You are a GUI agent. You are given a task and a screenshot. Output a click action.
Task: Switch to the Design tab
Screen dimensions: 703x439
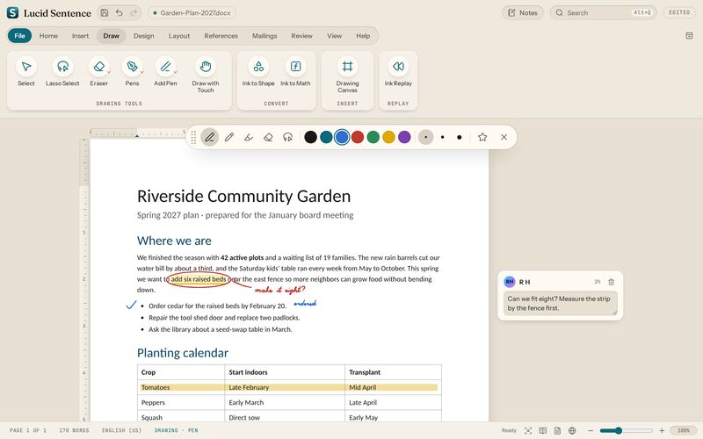[x=143, y=36]
